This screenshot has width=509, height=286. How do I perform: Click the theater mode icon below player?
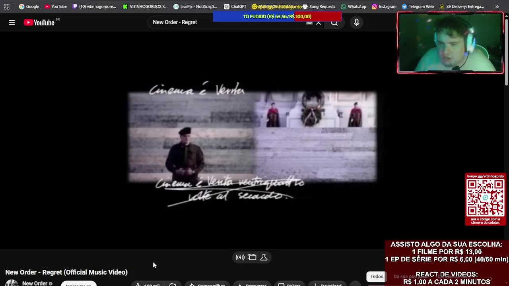252,257
